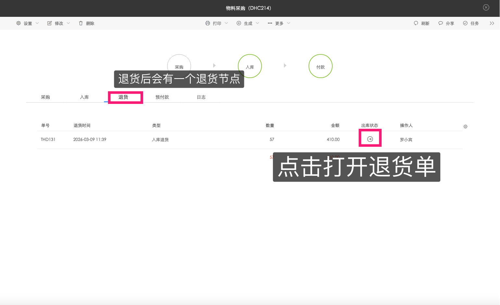Open the 修改 edit icon
The image size is (500, 305).
tap(49, 23)
